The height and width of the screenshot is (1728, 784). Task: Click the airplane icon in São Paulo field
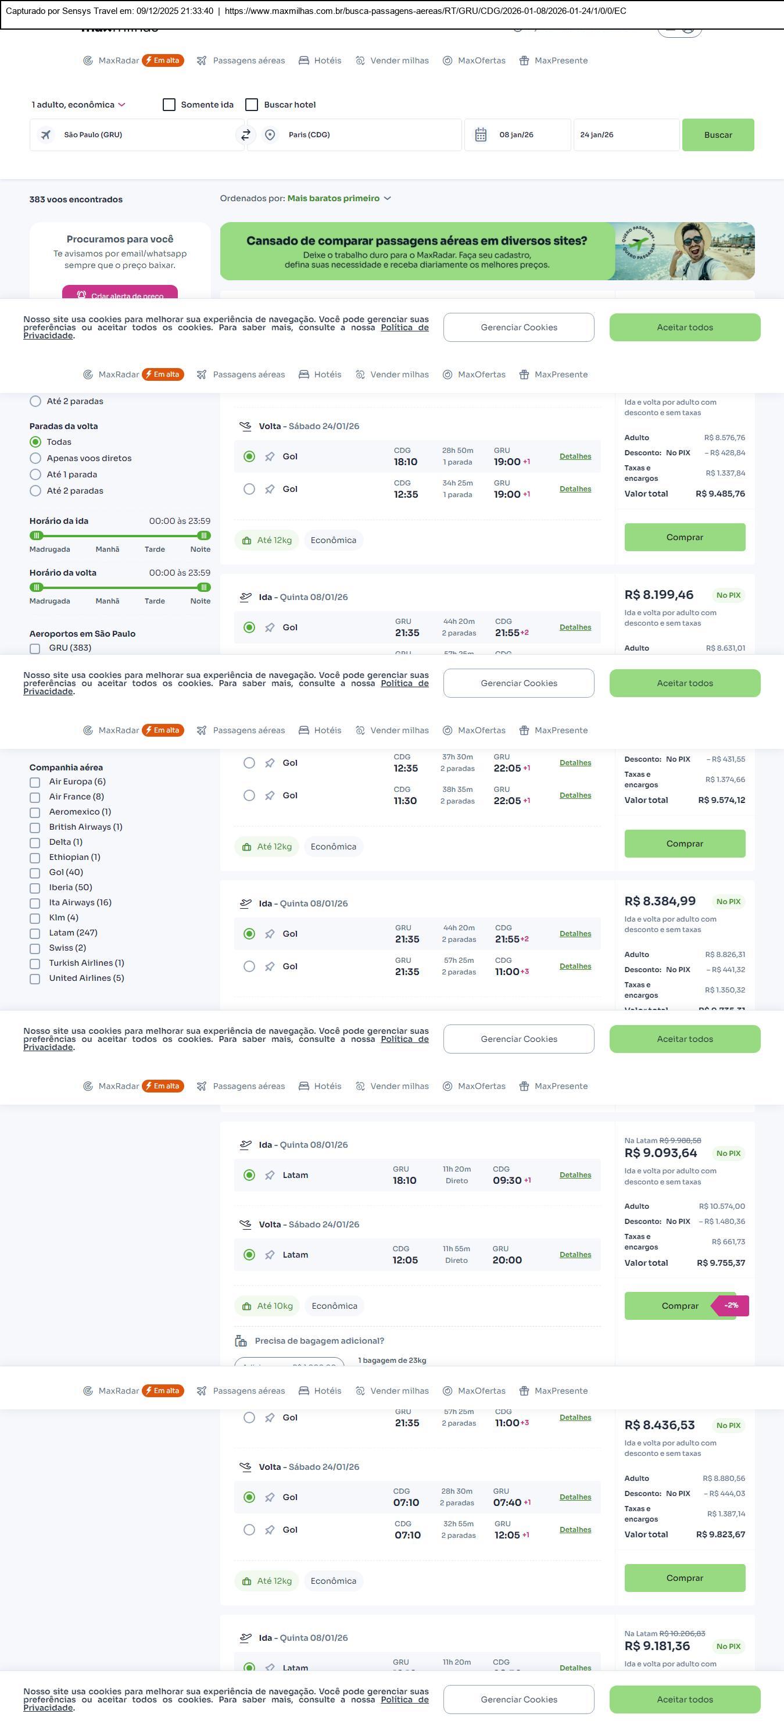point(45,135)
